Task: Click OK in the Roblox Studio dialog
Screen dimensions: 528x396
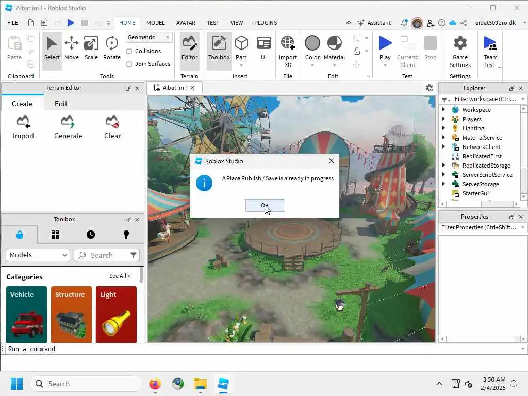Action: point(265,205)
